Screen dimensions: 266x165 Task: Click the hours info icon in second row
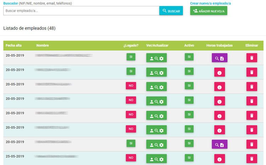[x=220, y=73]
